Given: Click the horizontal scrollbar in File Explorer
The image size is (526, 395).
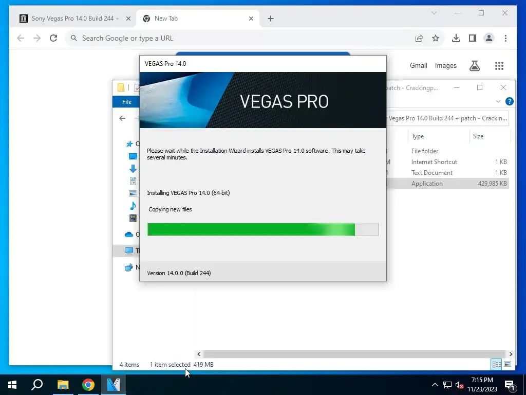Looking at the screenshot, I should pyautogui.click(x=354, y=354).
